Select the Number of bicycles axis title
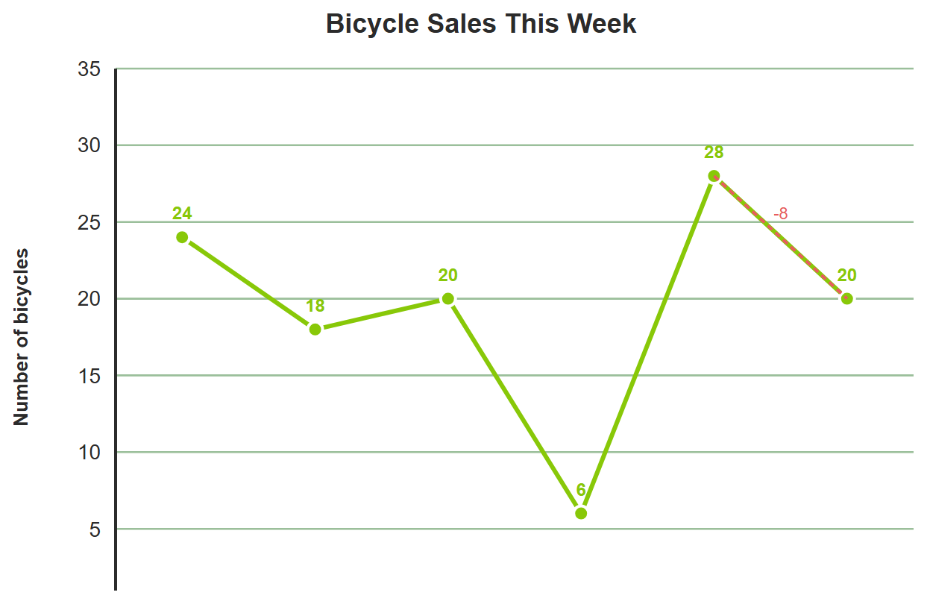 [22, 338]
